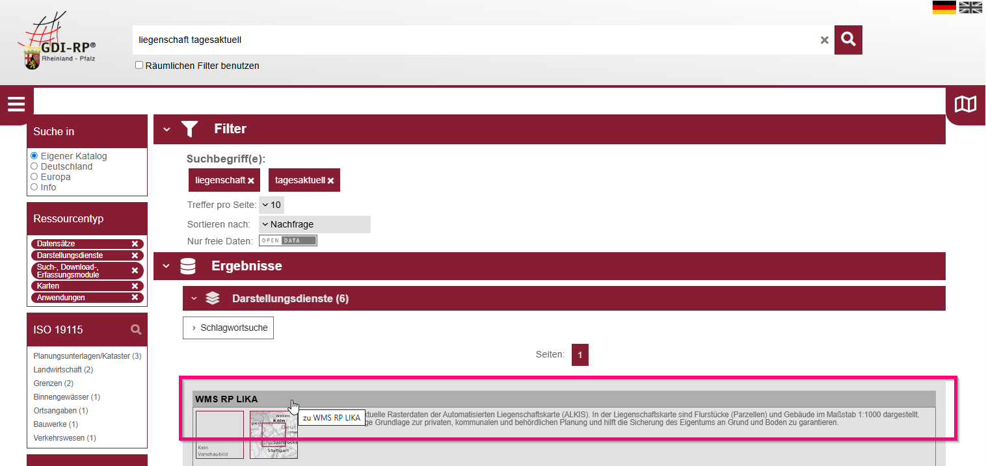Collapse the Darstellungsdienste (6) section
The height and width of the screenshot is (466, 986).
tap(193, 299)
